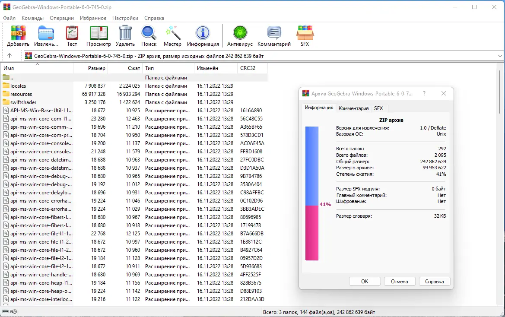
Task: Click file icon of API-MS-Win-Base-Util-L1
Action: 6,111
